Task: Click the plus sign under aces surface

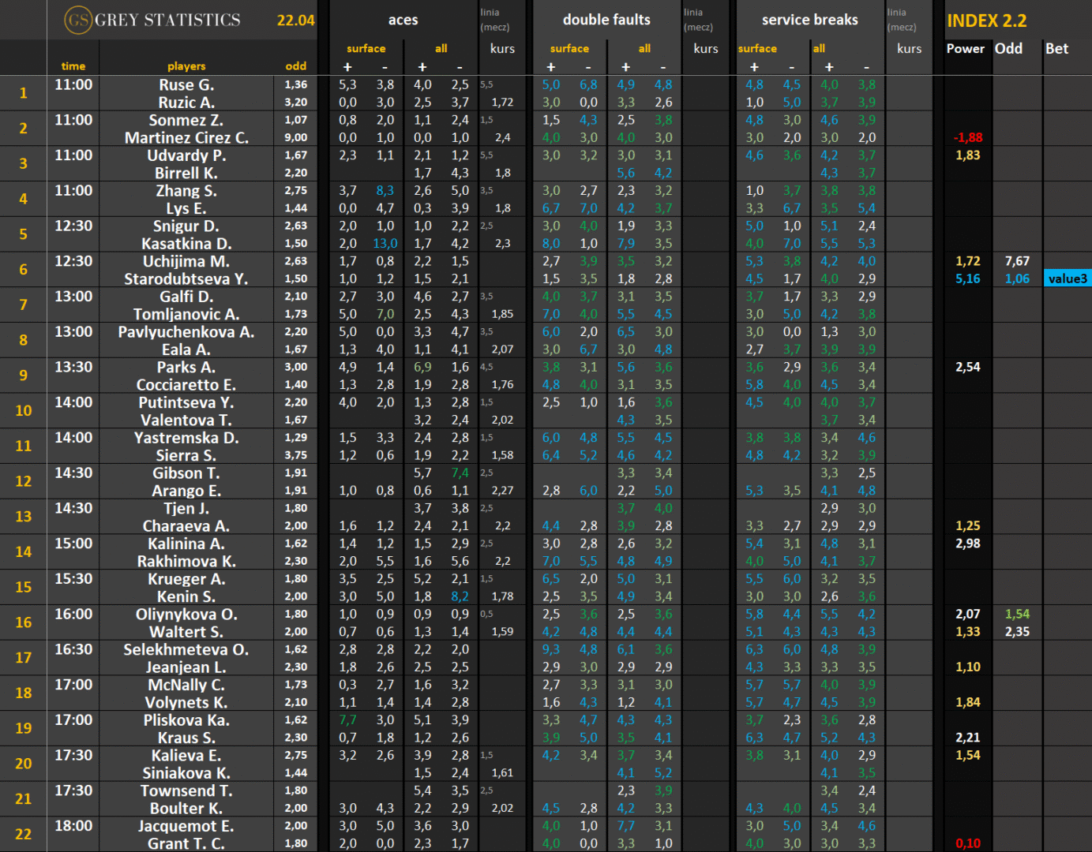Action: coord(347,67)
